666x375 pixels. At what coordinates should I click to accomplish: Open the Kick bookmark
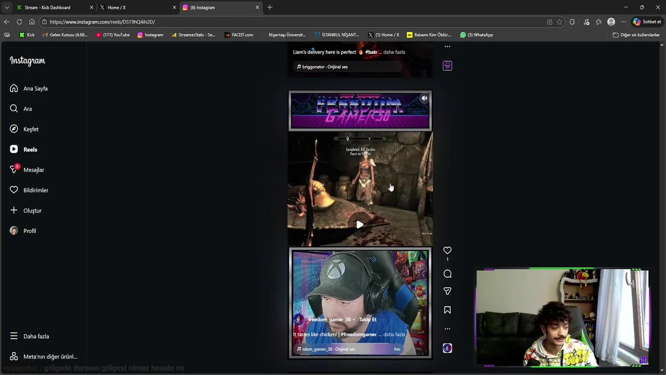[27, 35]
